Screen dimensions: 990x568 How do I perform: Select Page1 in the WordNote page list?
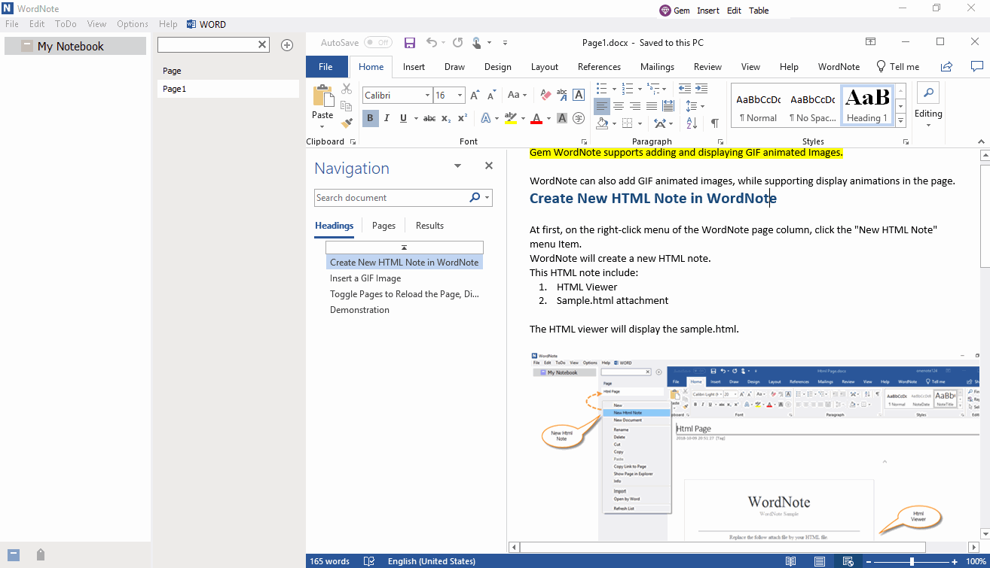[228, 89]
